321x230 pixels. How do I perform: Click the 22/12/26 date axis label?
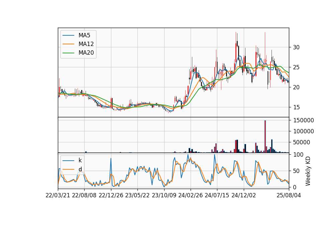[x=111, y=195]
